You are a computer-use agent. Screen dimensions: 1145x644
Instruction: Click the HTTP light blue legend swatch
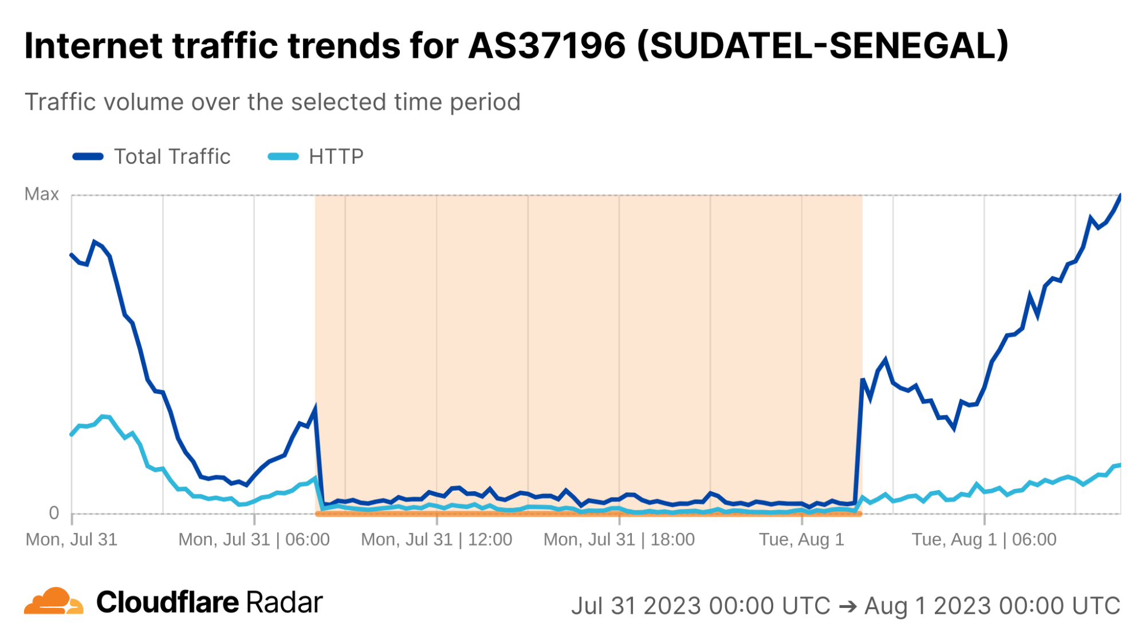[x=283, y=157]
